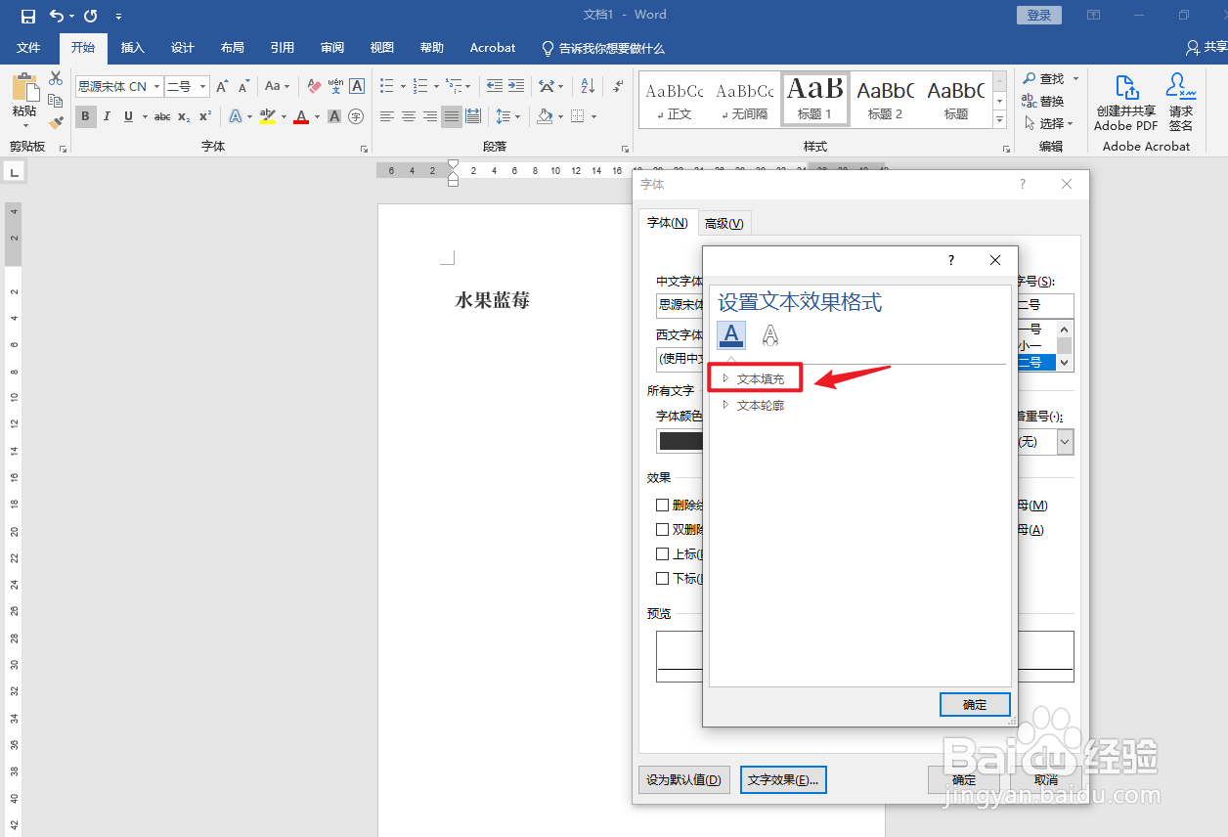Click 取消 in the font dialog

click(x=1046, y=779)
